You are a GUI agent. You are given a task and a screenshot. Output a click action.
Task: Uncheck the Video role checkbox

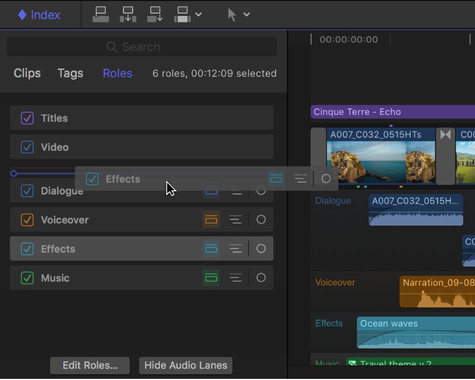[27, 147]
